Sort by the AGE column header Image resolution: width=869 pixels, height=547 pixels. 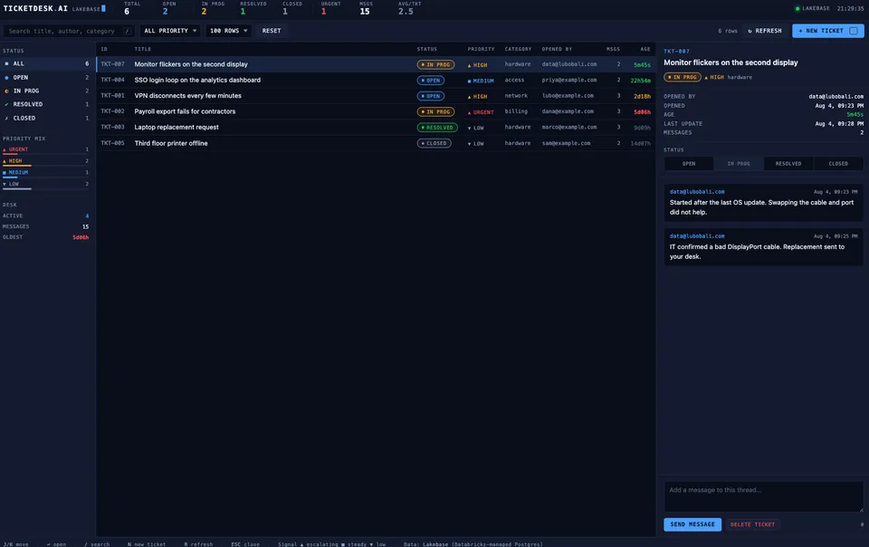(645, 49)
